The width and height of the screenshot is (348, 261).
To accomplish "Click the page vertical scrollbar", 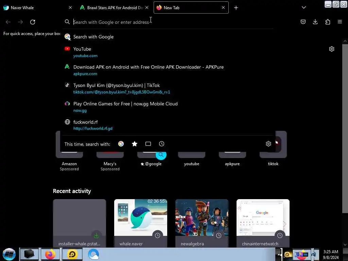I will (x=345, y=129).
